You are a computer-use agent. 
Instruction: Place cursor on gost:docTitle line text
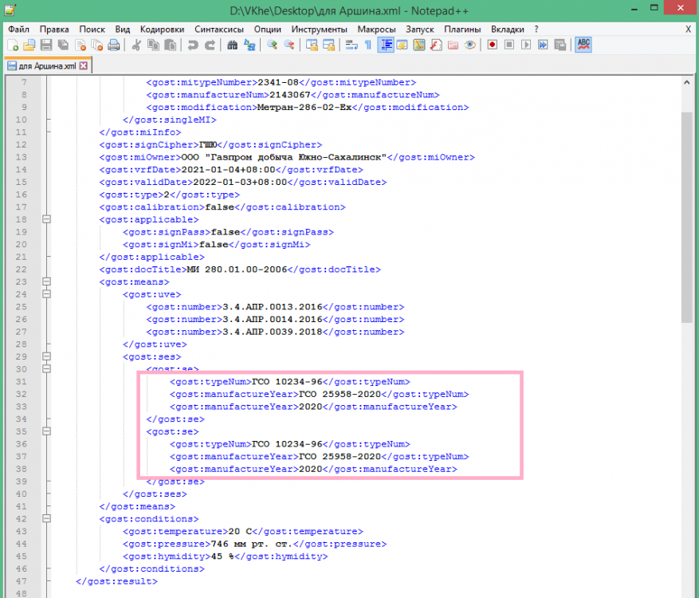coord(239,269)
